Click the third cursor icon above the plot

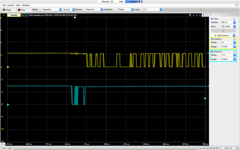[x=200, y=15]
